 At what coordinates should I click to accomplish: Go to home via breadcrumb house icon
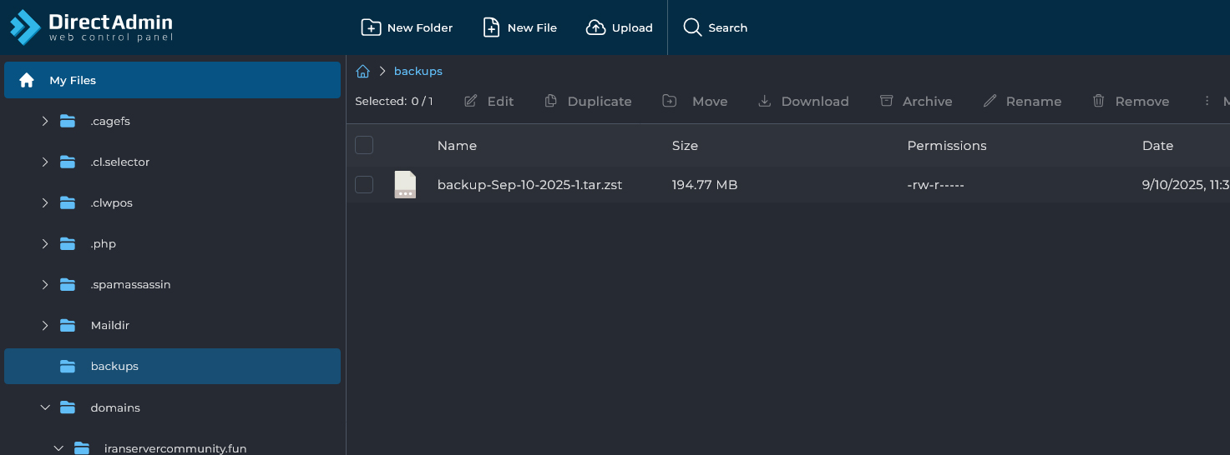362,72
